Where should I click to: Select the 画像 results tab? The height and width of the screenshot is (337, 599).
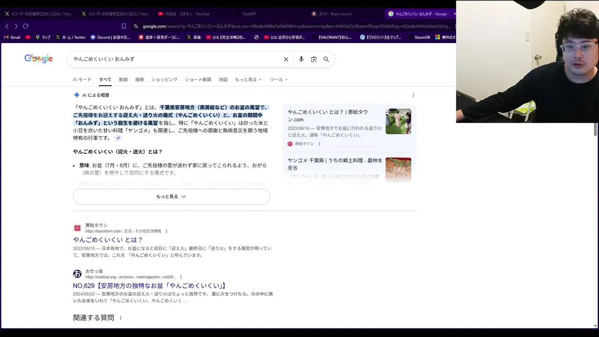(139, 80)
